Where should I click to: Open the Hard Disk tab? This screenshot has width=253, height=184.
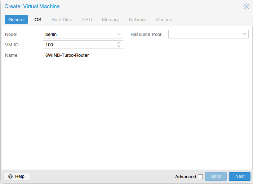click(x=62, y=19)
